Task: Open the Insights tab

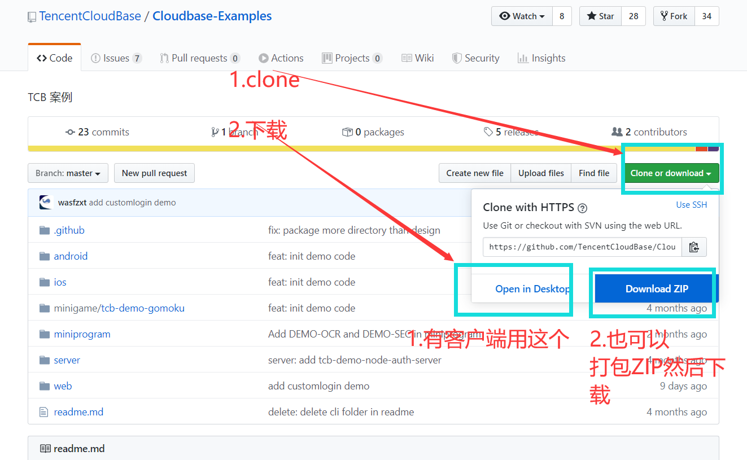Action: 541,58
